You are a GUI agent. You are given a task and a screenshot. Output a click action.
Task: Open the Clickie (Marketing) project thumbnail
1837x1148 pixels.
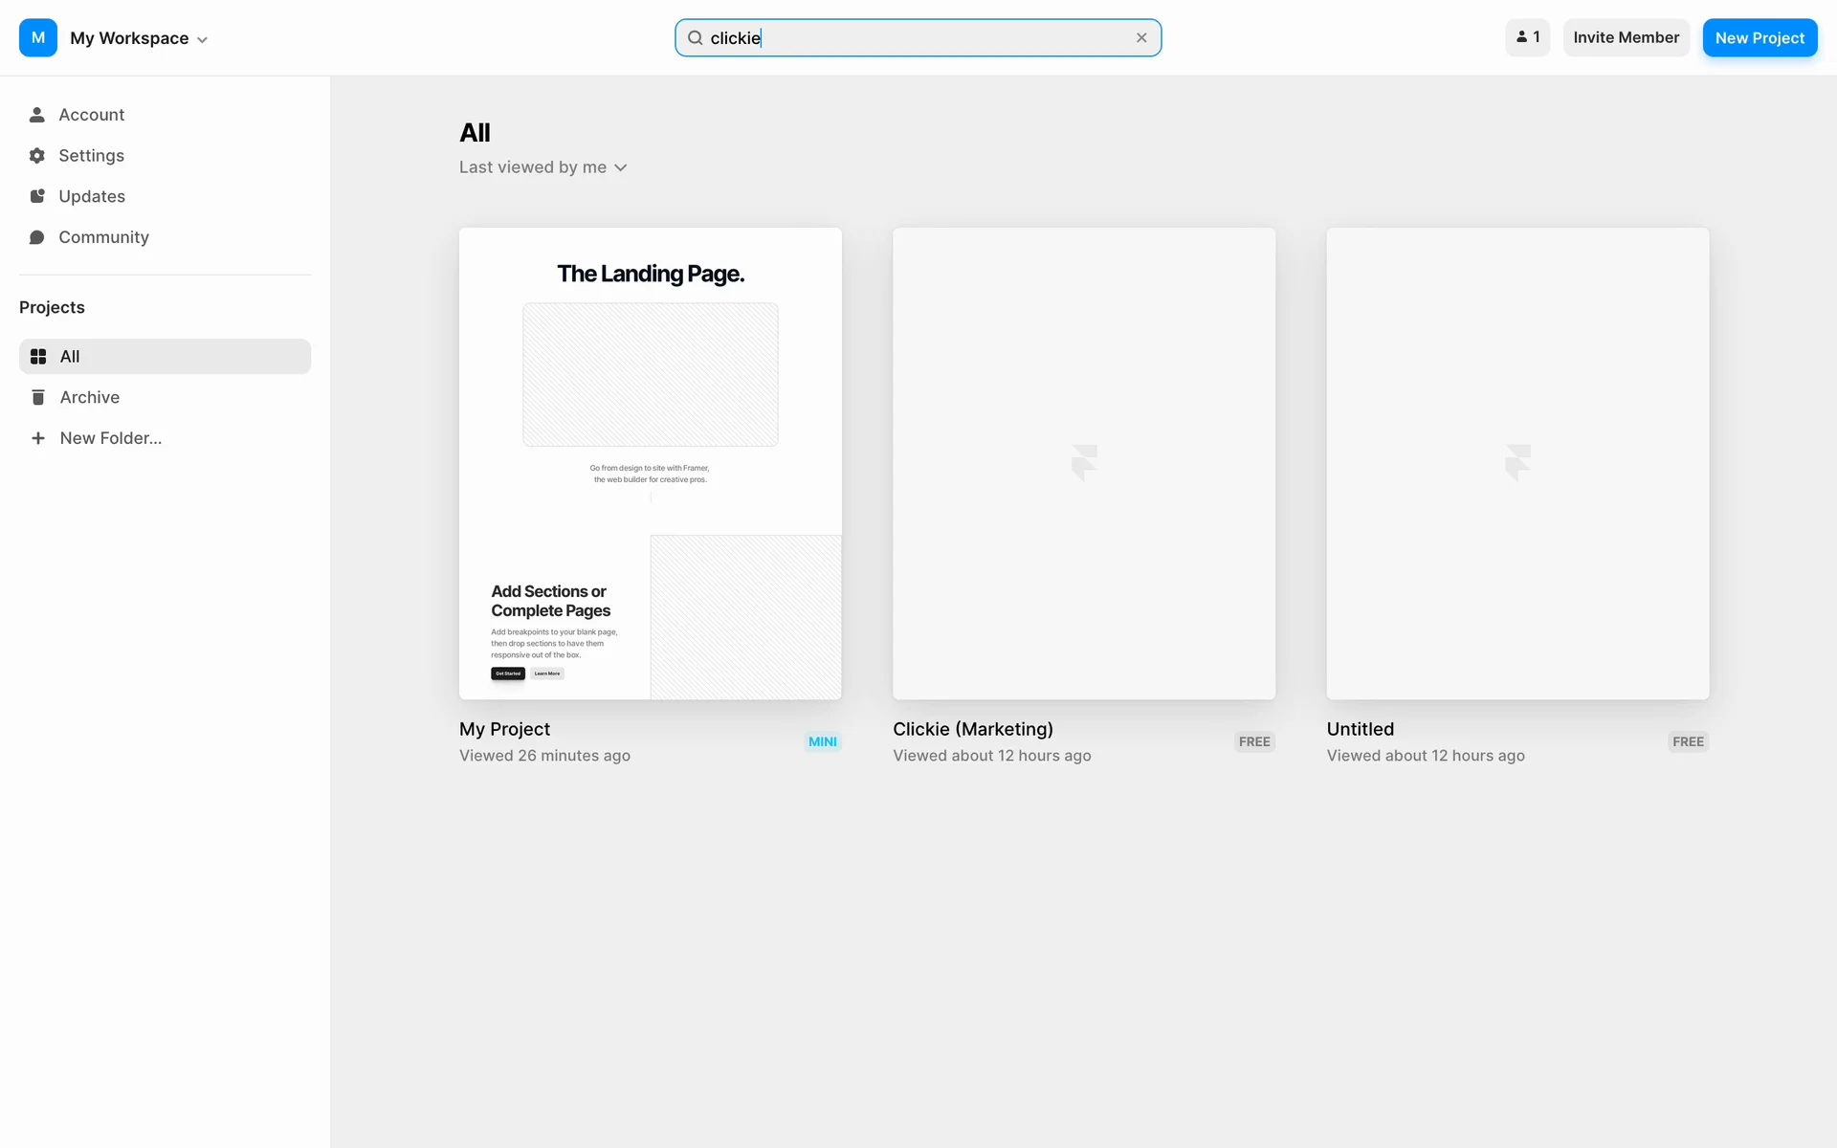pyautogui.click(x=1084, y=463)
